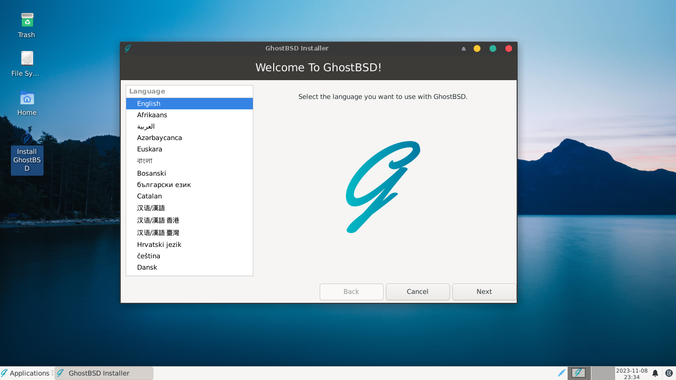Screen dimensions: 676x380
Task: Select Hrvatski jezik in the list
Action: [190, 244]
